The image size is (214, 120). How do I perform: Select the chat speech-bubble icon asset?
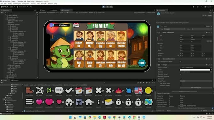[59, 90]
